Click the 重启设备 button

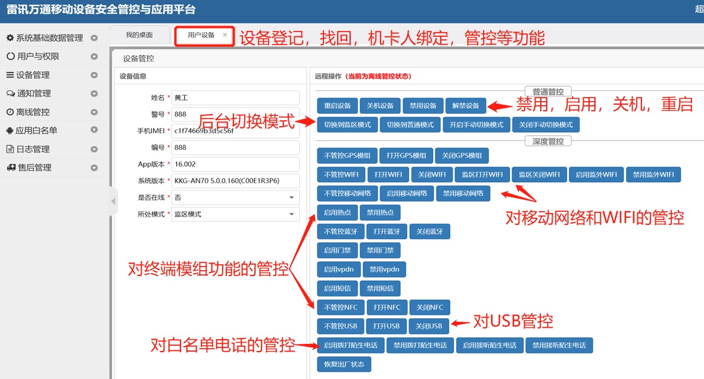(x=337, y=106)
